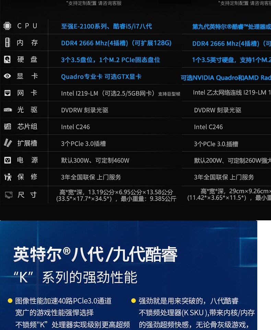This screenshot has height=330, width=271.
Task: Select the 电源 row label
Action: pyautogui.click(x=27, y=160)
